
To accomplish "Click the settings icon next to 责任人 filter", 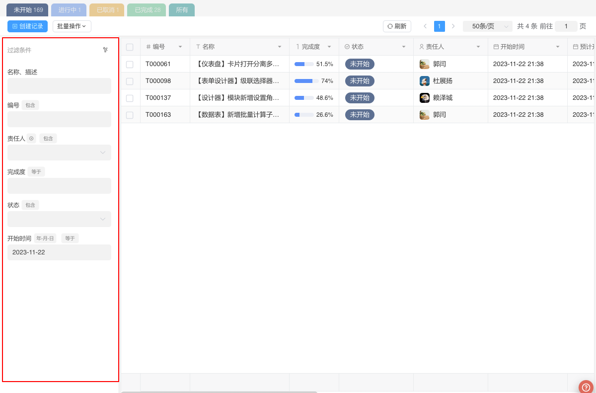I will point(31,139).
